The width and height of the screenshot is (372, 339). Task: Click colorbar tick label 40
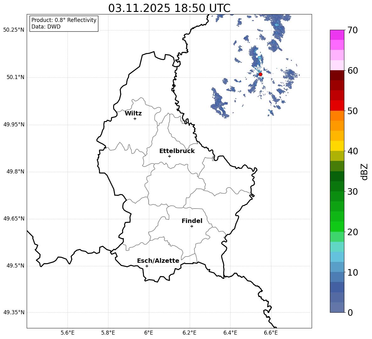(353, 151)
